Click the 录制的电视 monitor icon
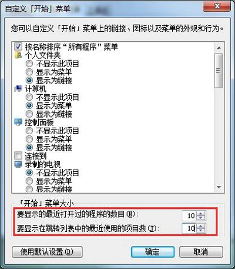This screenshot has height=269, width=235. 18,164
